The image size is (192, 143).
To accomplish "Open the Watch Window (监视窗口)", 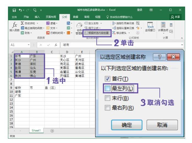I will pos(150,27).
